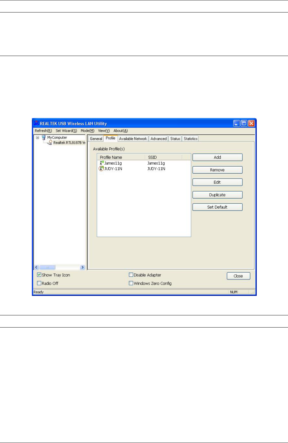
Task: Select the Profile tab
Action: pos(110,138)
